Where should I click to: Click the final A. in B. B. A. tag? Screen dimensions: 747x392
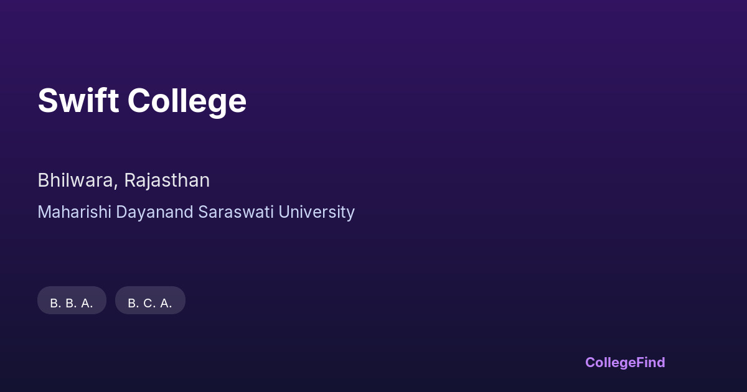(86, 303)
